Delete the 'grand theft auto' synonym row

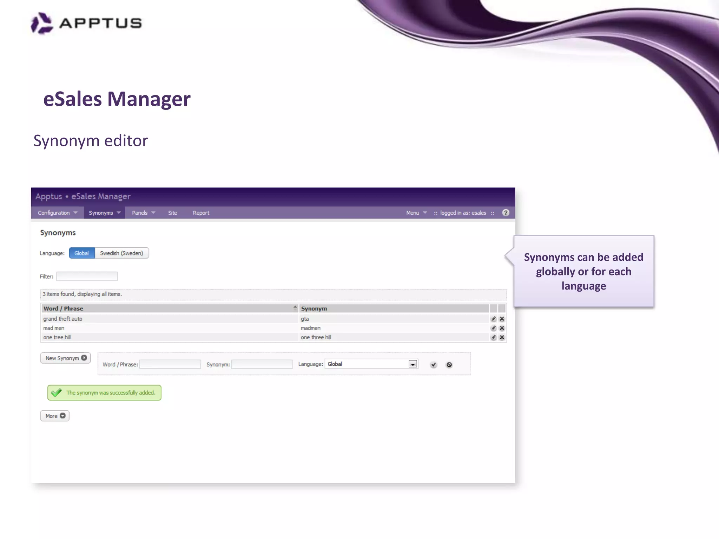point(502,319)
